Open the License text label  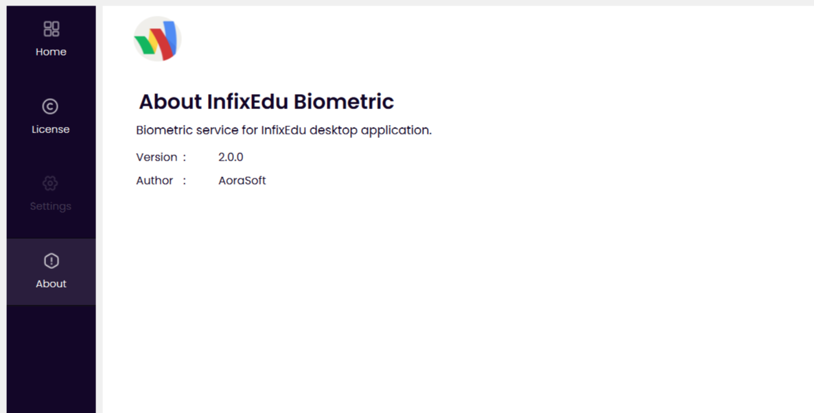(50, 130)
